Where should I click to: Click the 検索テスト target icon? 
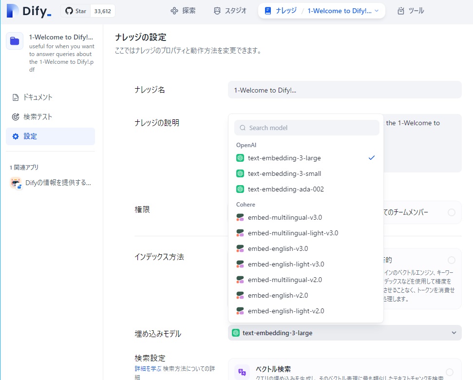click(x=16, y=117)
